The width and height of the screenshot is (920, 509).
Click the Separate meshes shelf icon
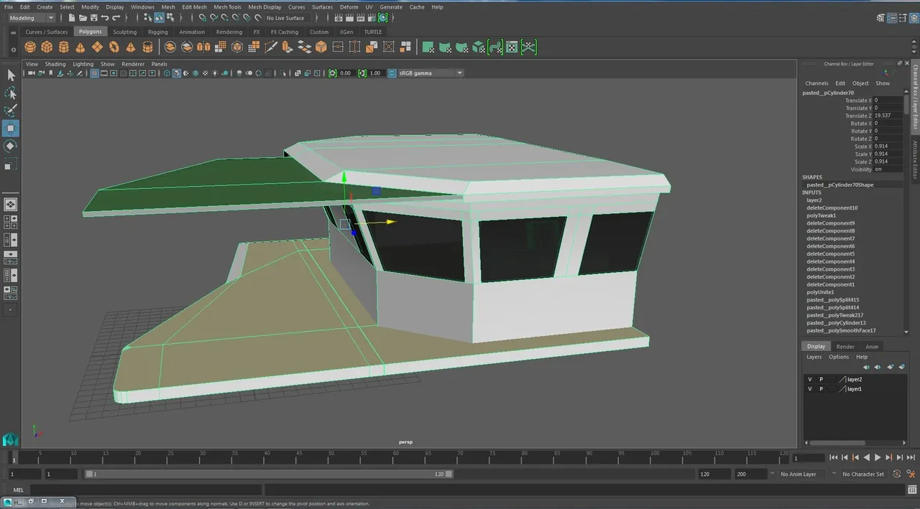(x=187, y=47)
